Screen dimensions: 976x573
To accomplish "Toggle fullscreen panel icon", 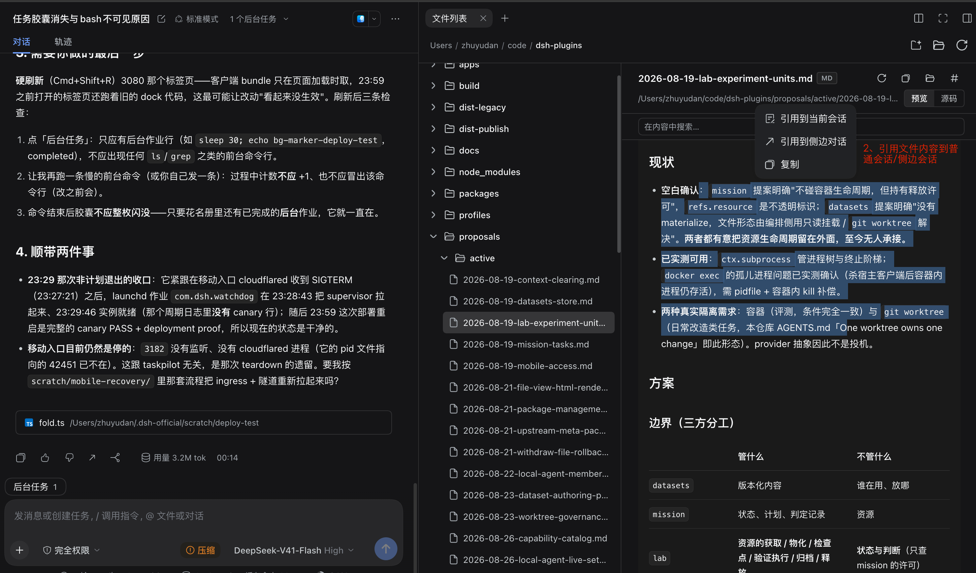I will (943, 18).
